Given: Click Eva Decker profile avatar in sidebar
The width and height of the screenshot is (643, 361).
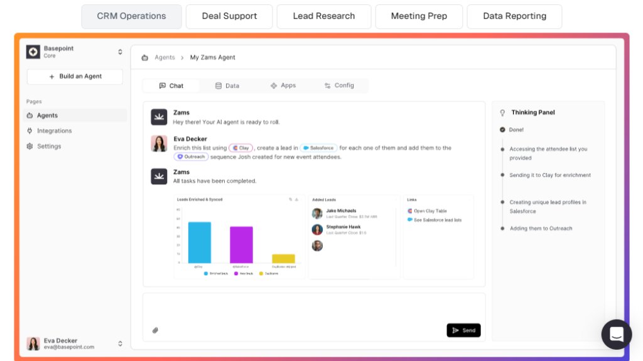Looking at the screenshot, I should pos(33,343).
